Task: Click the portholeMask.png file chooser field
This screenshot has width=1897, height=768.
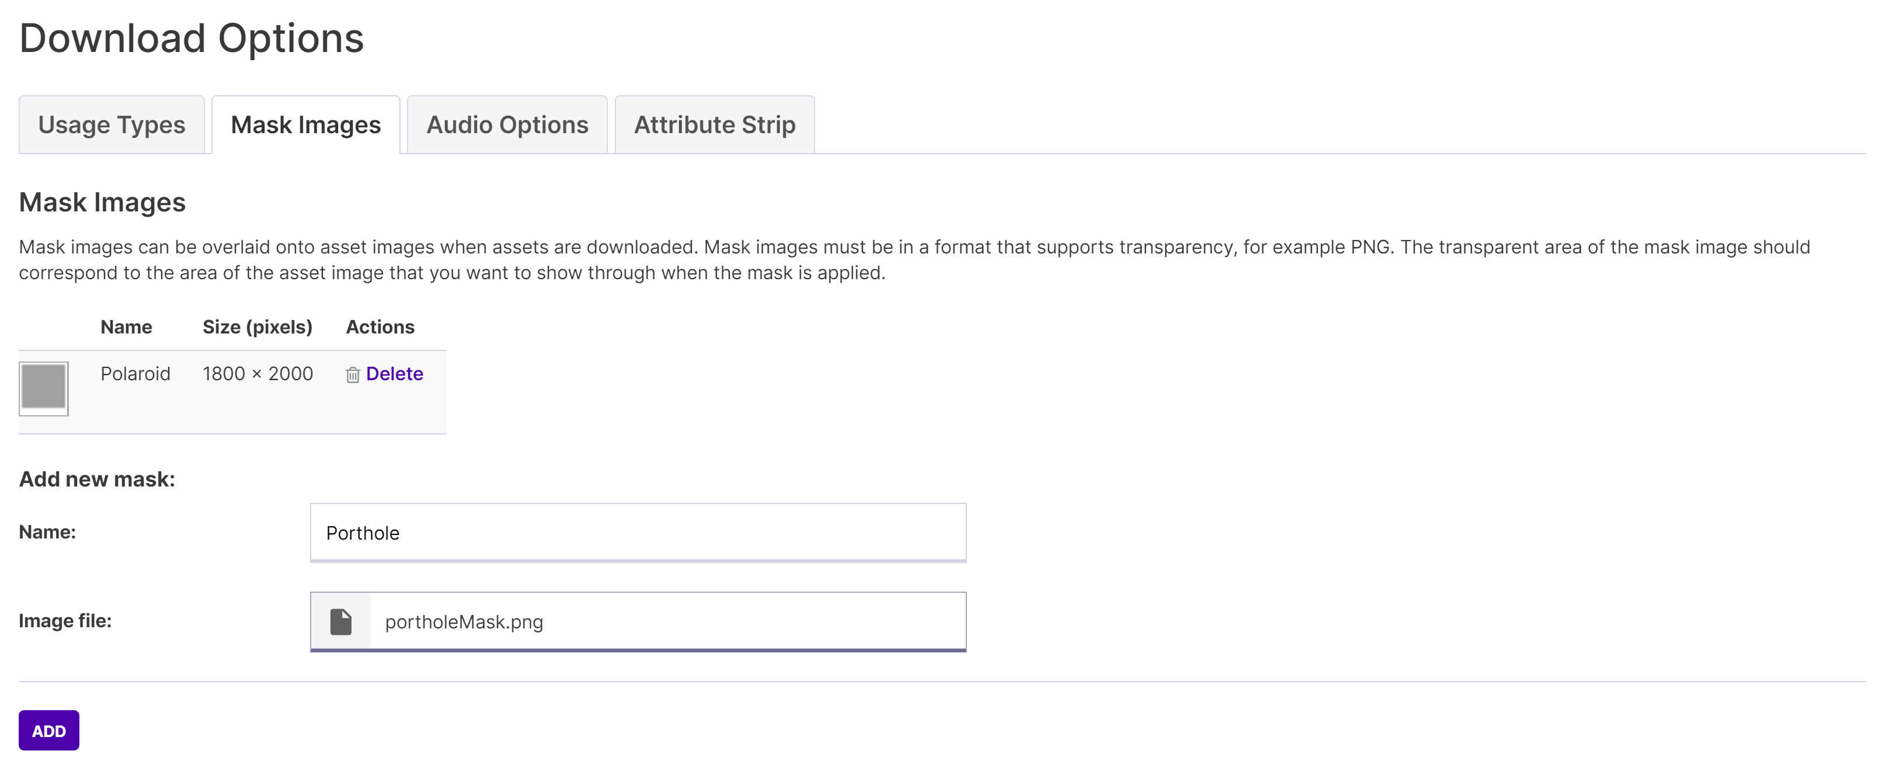Action: [638, 621]
